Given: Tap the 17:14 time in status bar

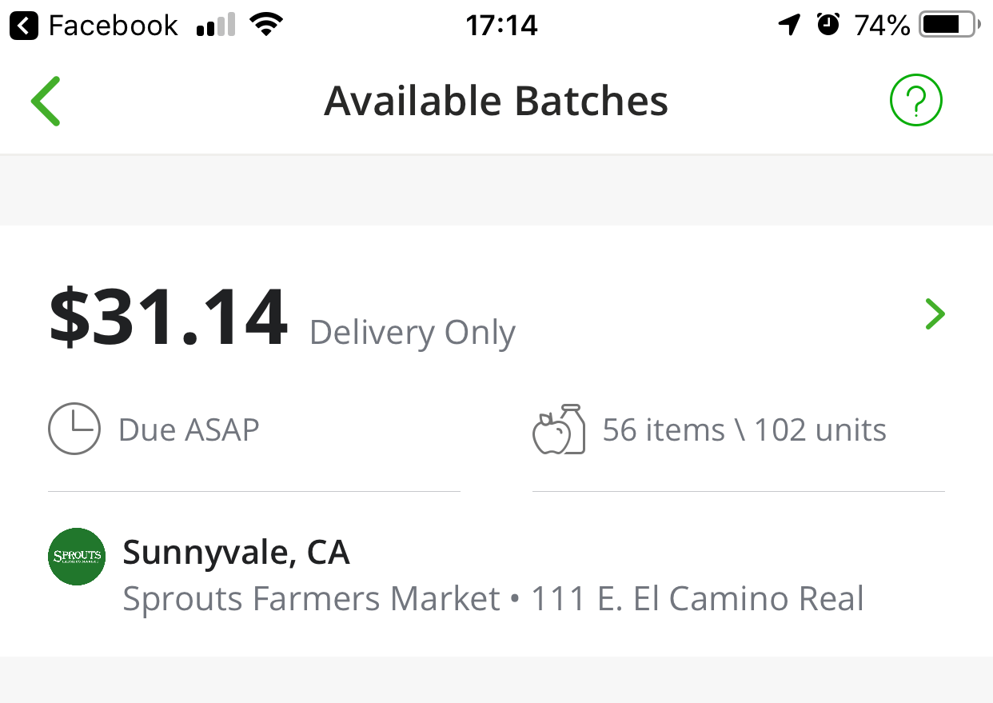Looking at the screenshot, I should point(501,26).
